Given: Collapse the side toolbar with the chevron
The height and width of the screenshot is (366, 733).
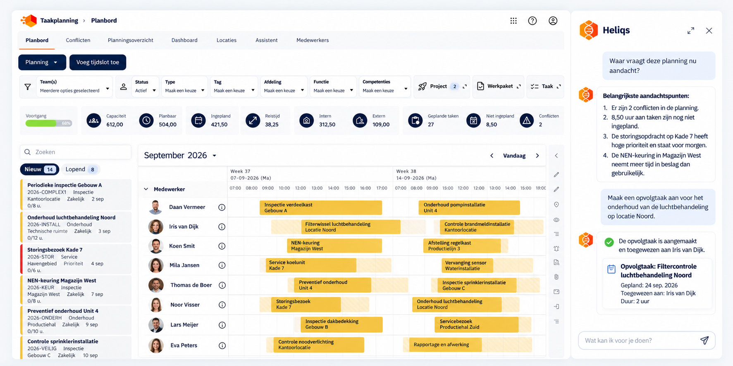Looking at the screenshot, I should pyautogui.click(x=556, y=156).
